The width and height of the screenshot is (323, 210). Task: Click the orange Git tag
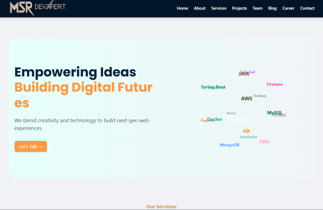tap(246, 131)
